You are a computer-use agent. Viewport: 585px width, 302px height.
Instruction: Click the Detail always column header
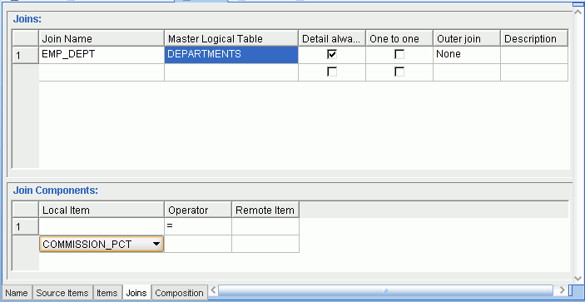(332, 38)
